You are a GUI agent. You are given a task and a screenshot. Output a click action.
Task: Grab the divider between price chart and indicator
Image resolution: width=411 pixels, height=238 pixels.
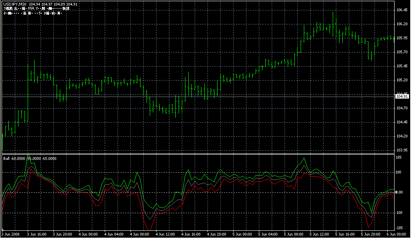pyautogui.click(x=197, y=154)
